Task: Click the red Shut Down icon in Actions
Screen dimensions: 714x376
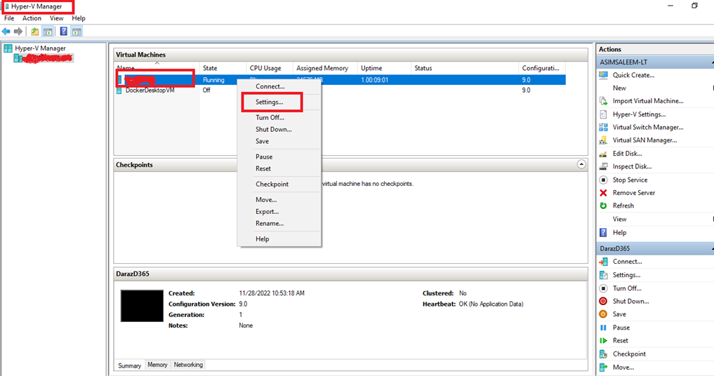Action: coord(603,302)
